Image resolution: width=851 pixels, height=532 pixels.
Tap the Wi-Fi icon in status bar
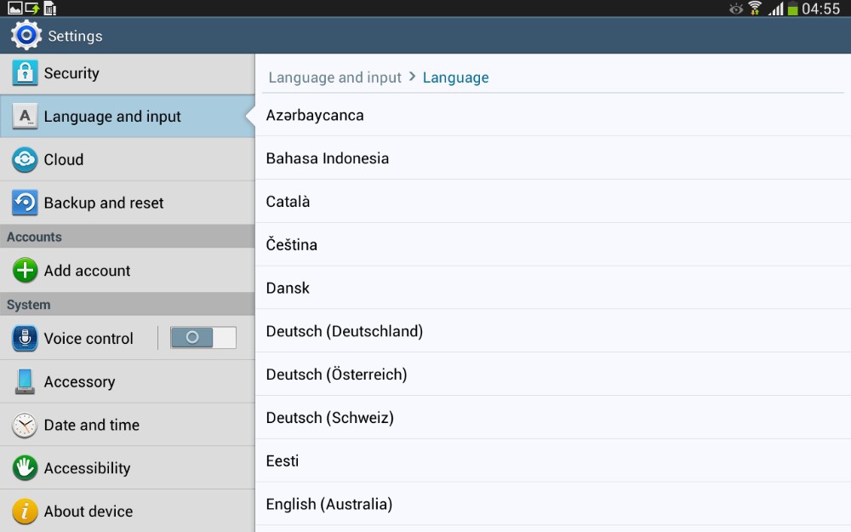click(755, 9)
